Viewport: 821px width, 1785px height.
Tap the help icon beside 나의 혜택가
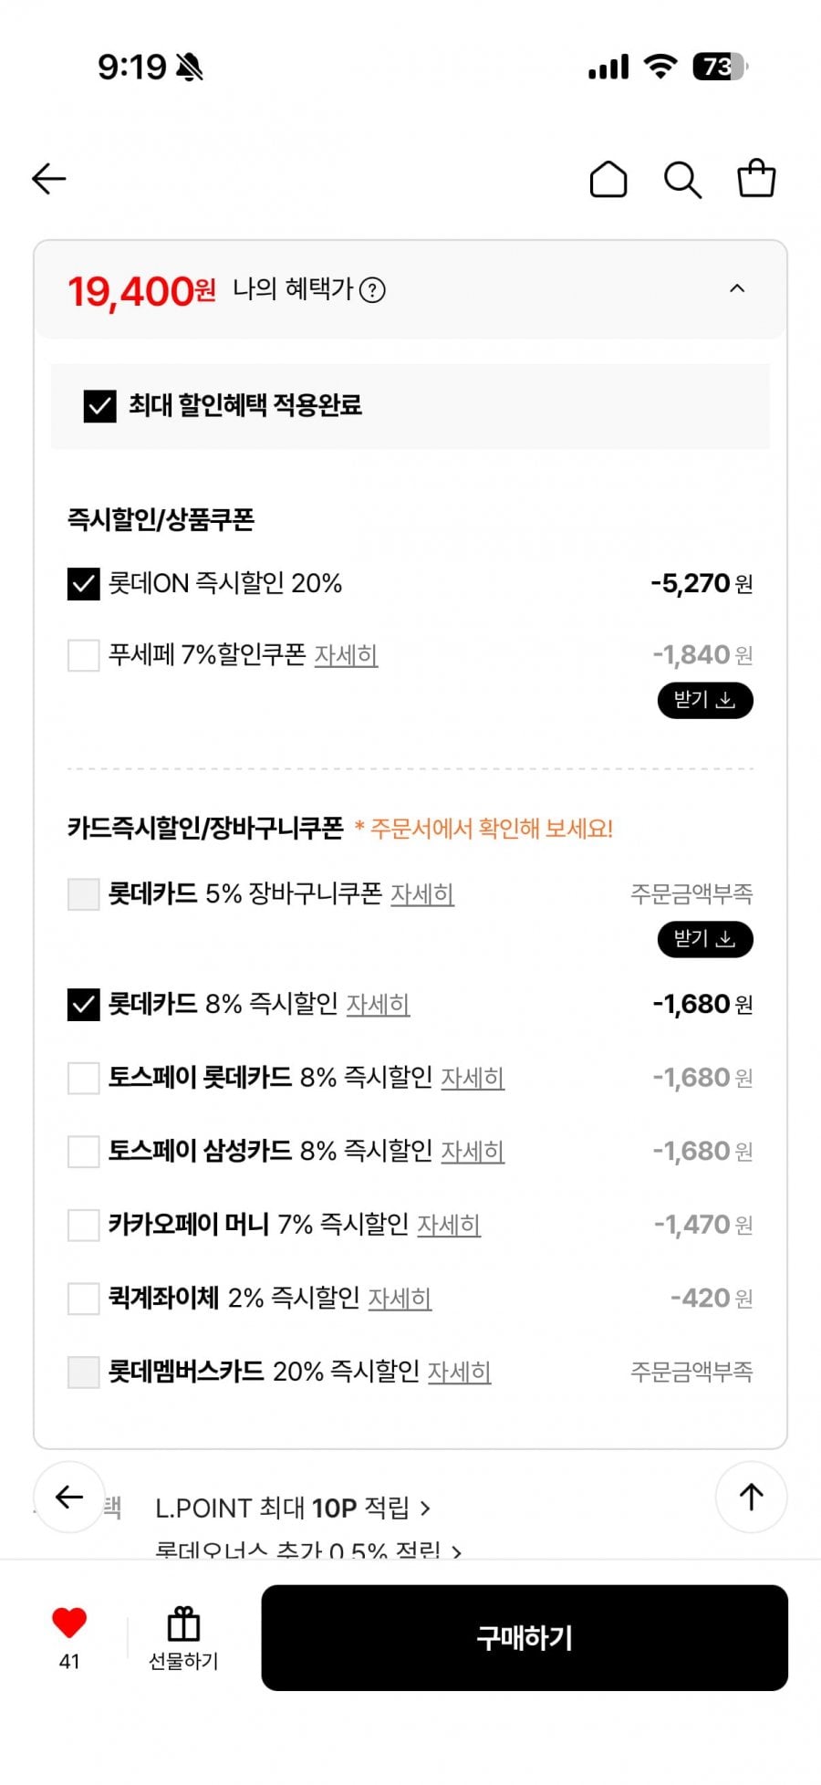372,290
